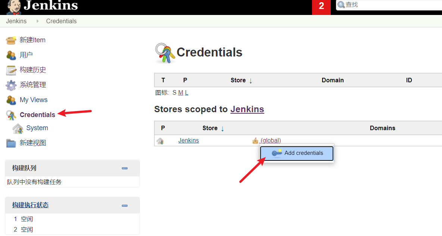The height and width of the screenshot is (236, 442).
Task: Click the 图标: label
Action: click(162, 93)
